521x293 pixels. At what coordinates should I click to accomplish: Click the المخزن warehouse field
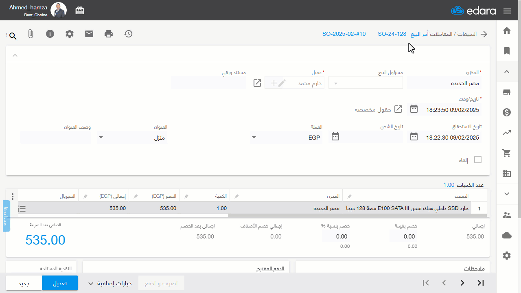click(x=444, y=83)
